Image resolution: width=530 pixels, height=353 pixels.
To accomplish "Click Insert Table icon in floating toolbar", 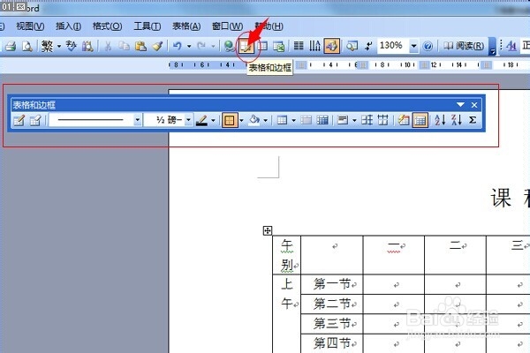I will (283, 120).
